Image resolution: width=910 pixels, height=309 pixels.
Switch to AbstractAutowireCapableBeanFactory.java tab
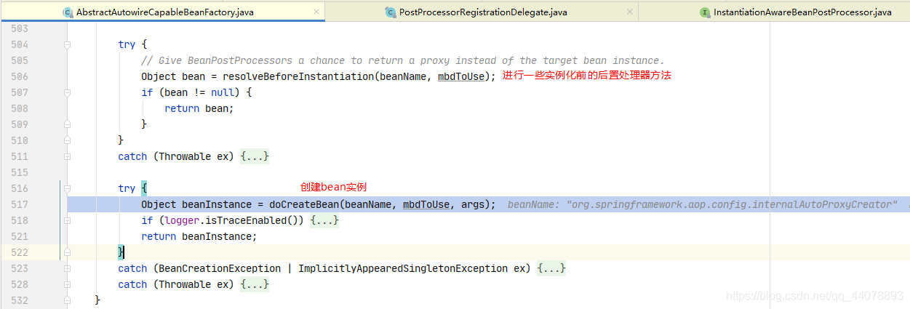pyautogui.click(x=164, y=12)
